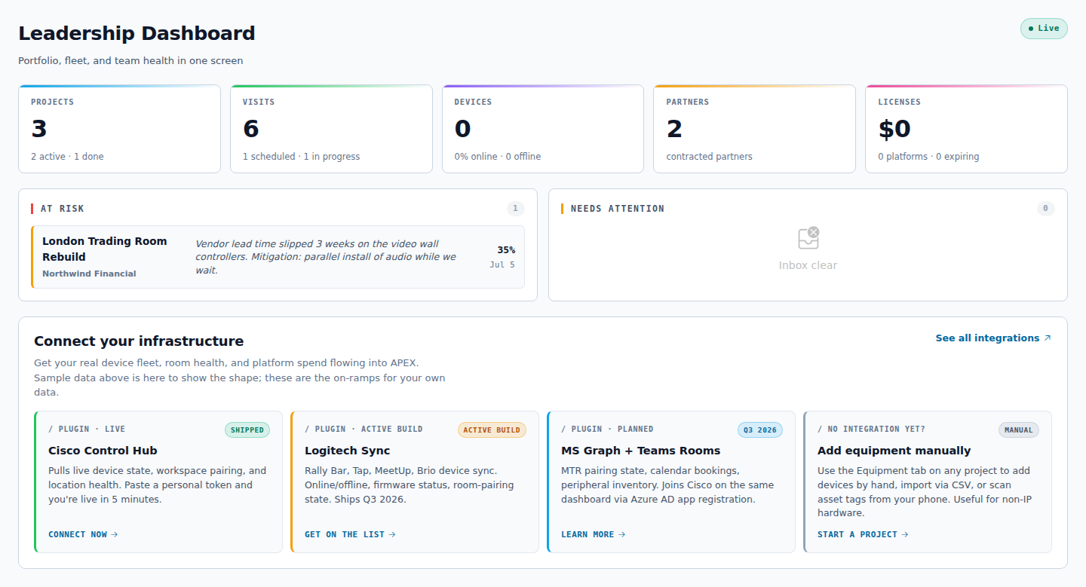The width and height of the screenshot is (1086, 587).
Task: Click the '0 platforms · 0 expiring' text
Action: (928, 157)
